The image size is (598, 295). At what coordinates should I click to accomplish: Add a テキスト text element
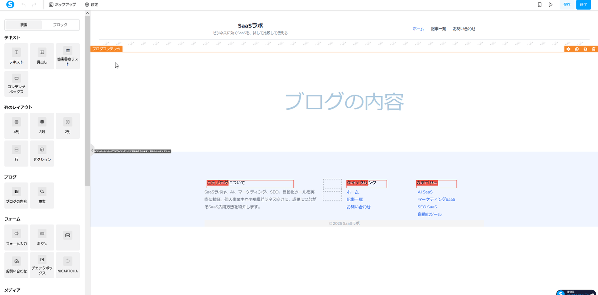click(x=16, y=56)
